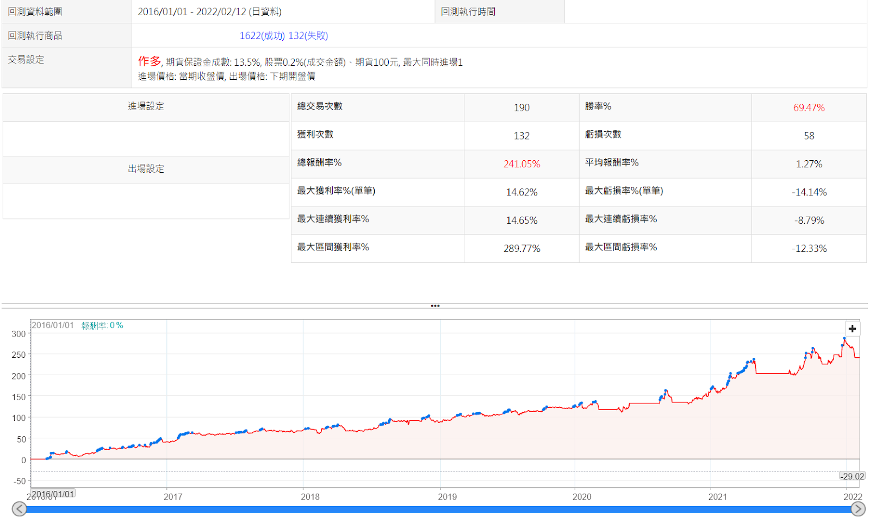Viewport: 870px width, 517px height.
Task: Click the 總報酬率% value 241.05%
Action: [521, 164]
